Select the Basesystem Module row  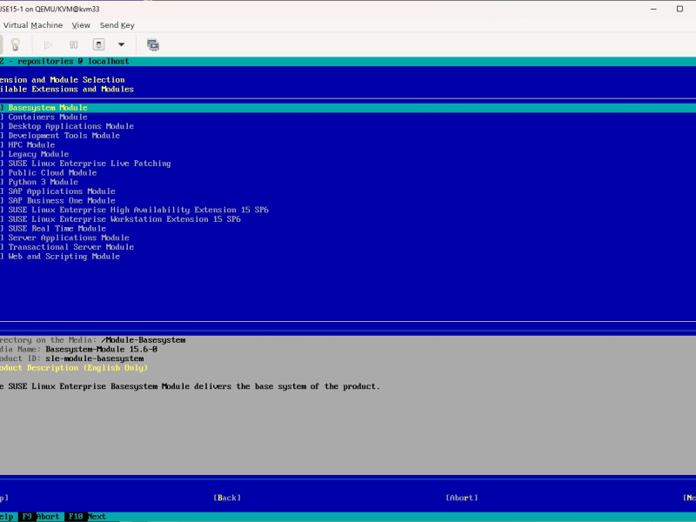[348, 107]
